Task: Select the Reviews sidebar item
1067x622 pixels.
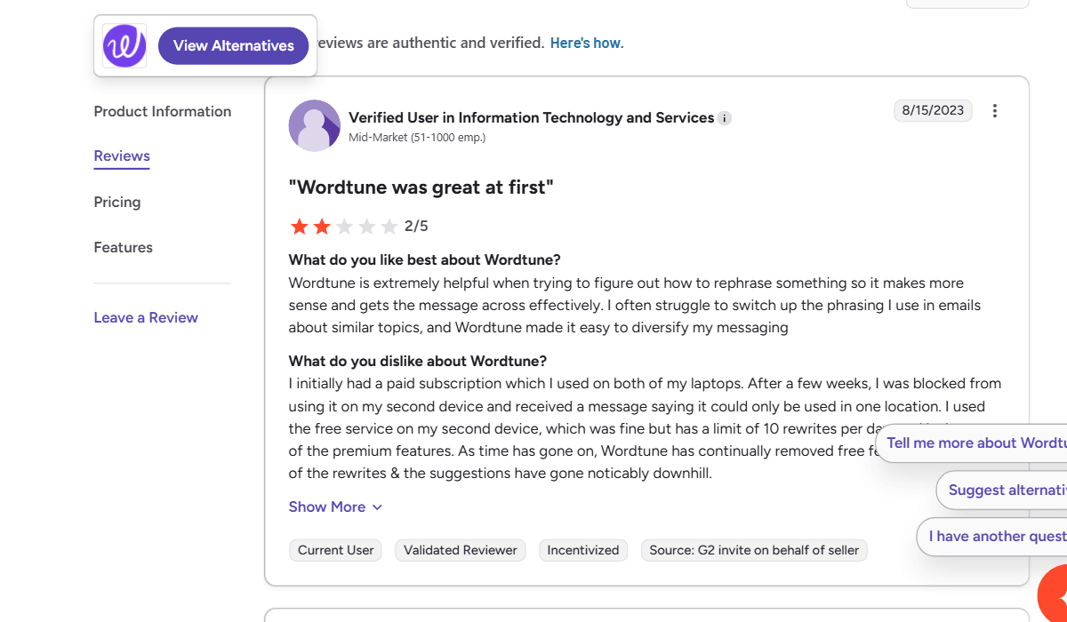Action: coord(122,156)
